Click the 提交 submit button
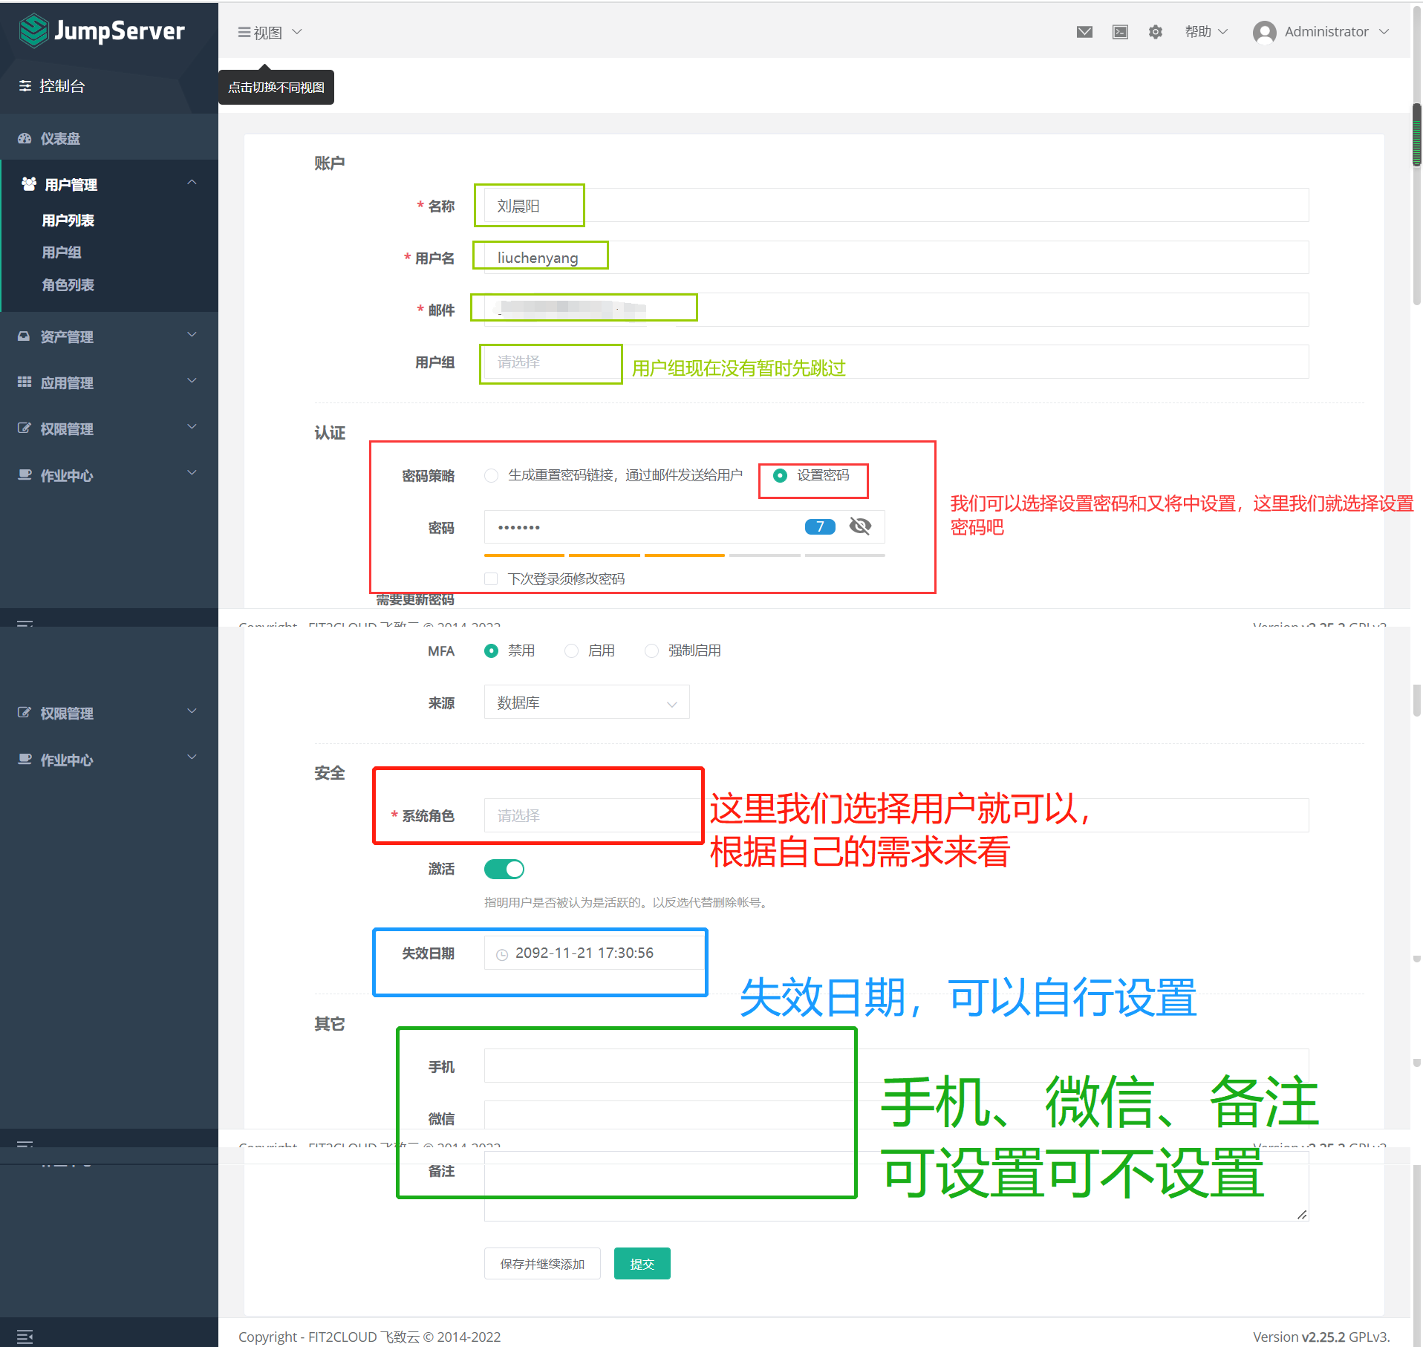1423x1347 pixels. pos(642,1264)
